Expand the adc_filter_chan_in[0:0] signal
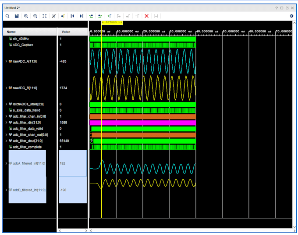 tap(6, 116)
